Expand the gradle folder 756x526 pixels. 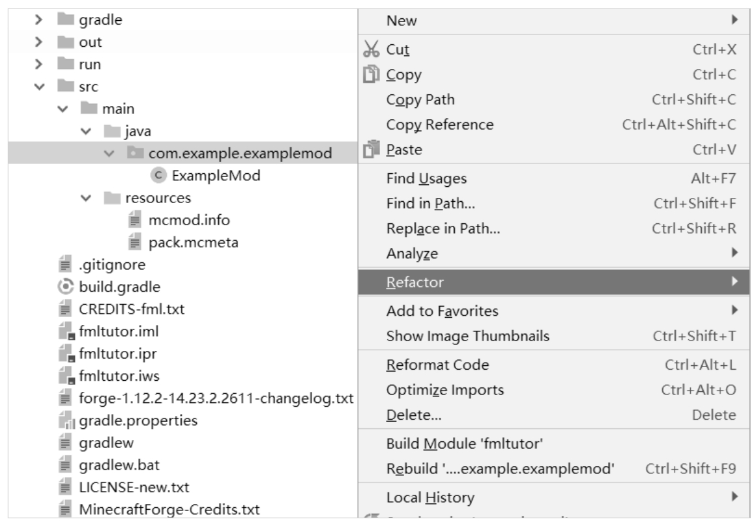pyautogui.click(x=39, y=20)
